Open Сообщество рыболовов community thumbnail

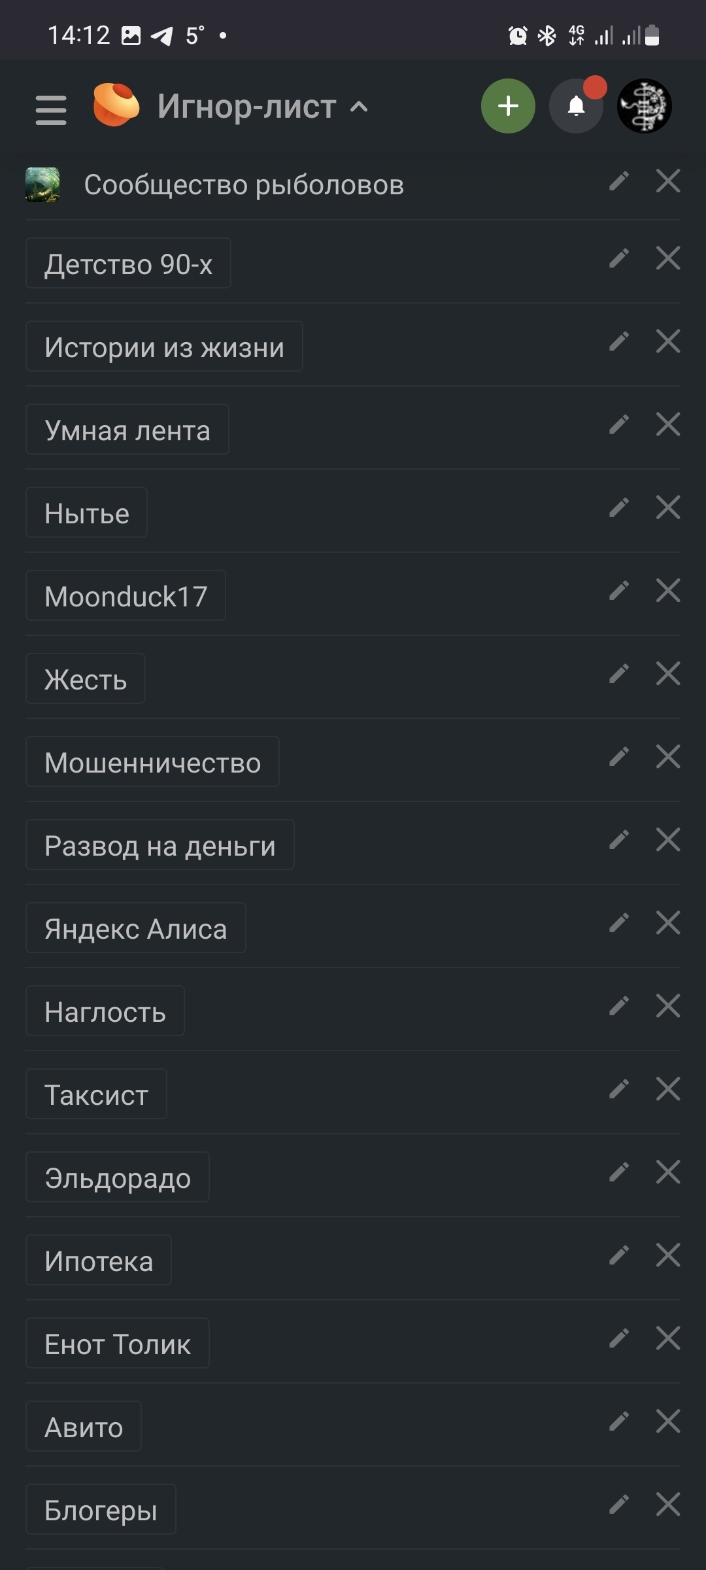pyautogui.click(x=42, y=184)
